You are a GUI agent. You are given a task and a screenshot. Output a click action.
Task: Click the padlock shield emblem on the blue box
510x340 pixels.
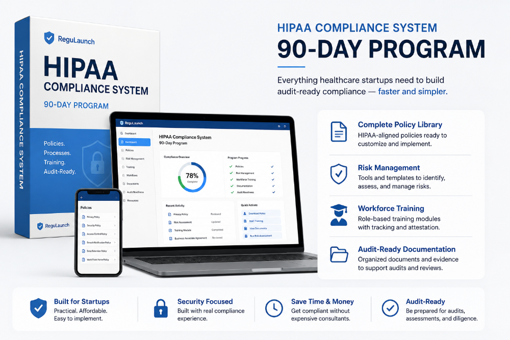coord(97,164)
